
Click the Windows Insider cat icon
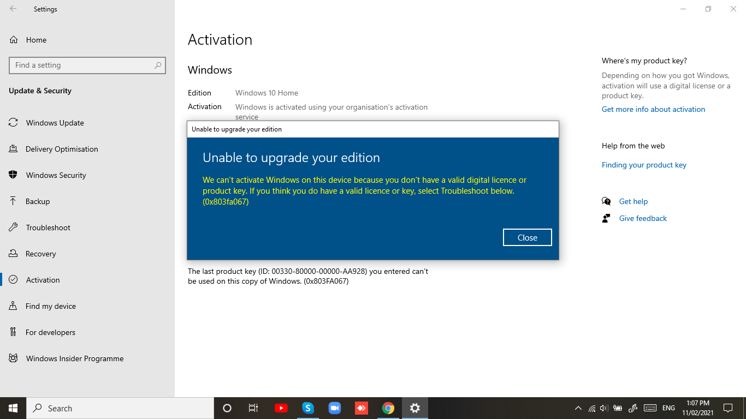click(13, 358)
